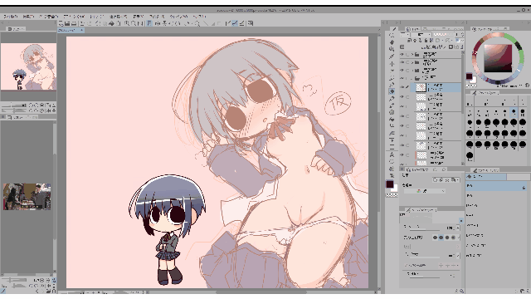Click the currently highlighted tool in the tool palette
The image size is (531, 299).
(x=392, y=91)
